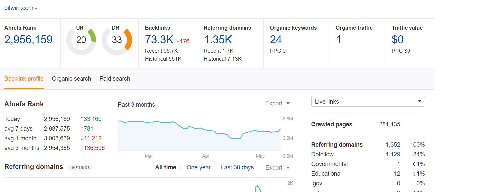Click the LIVE LINKS badge
The image size is (491, 192).
(x=80, y=168)
